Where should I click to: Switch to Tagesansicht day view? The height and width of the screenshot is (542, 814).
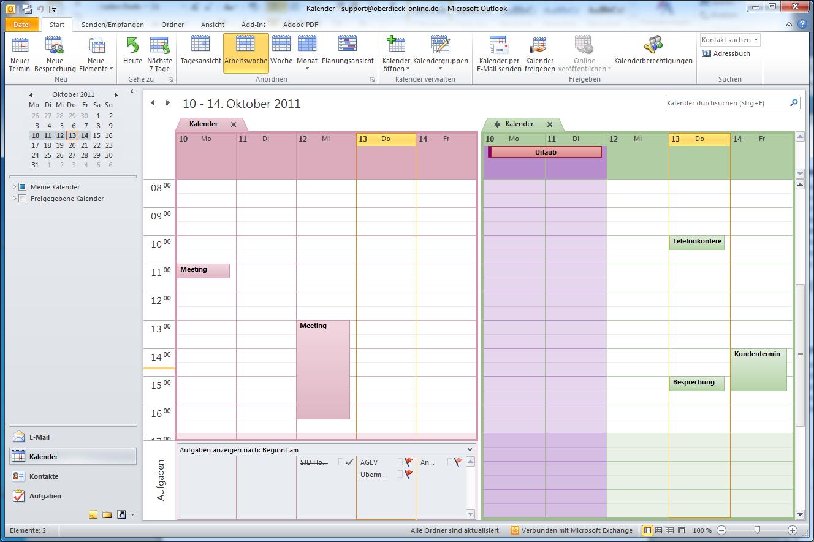pyautogui.click(x=200, y=50)
